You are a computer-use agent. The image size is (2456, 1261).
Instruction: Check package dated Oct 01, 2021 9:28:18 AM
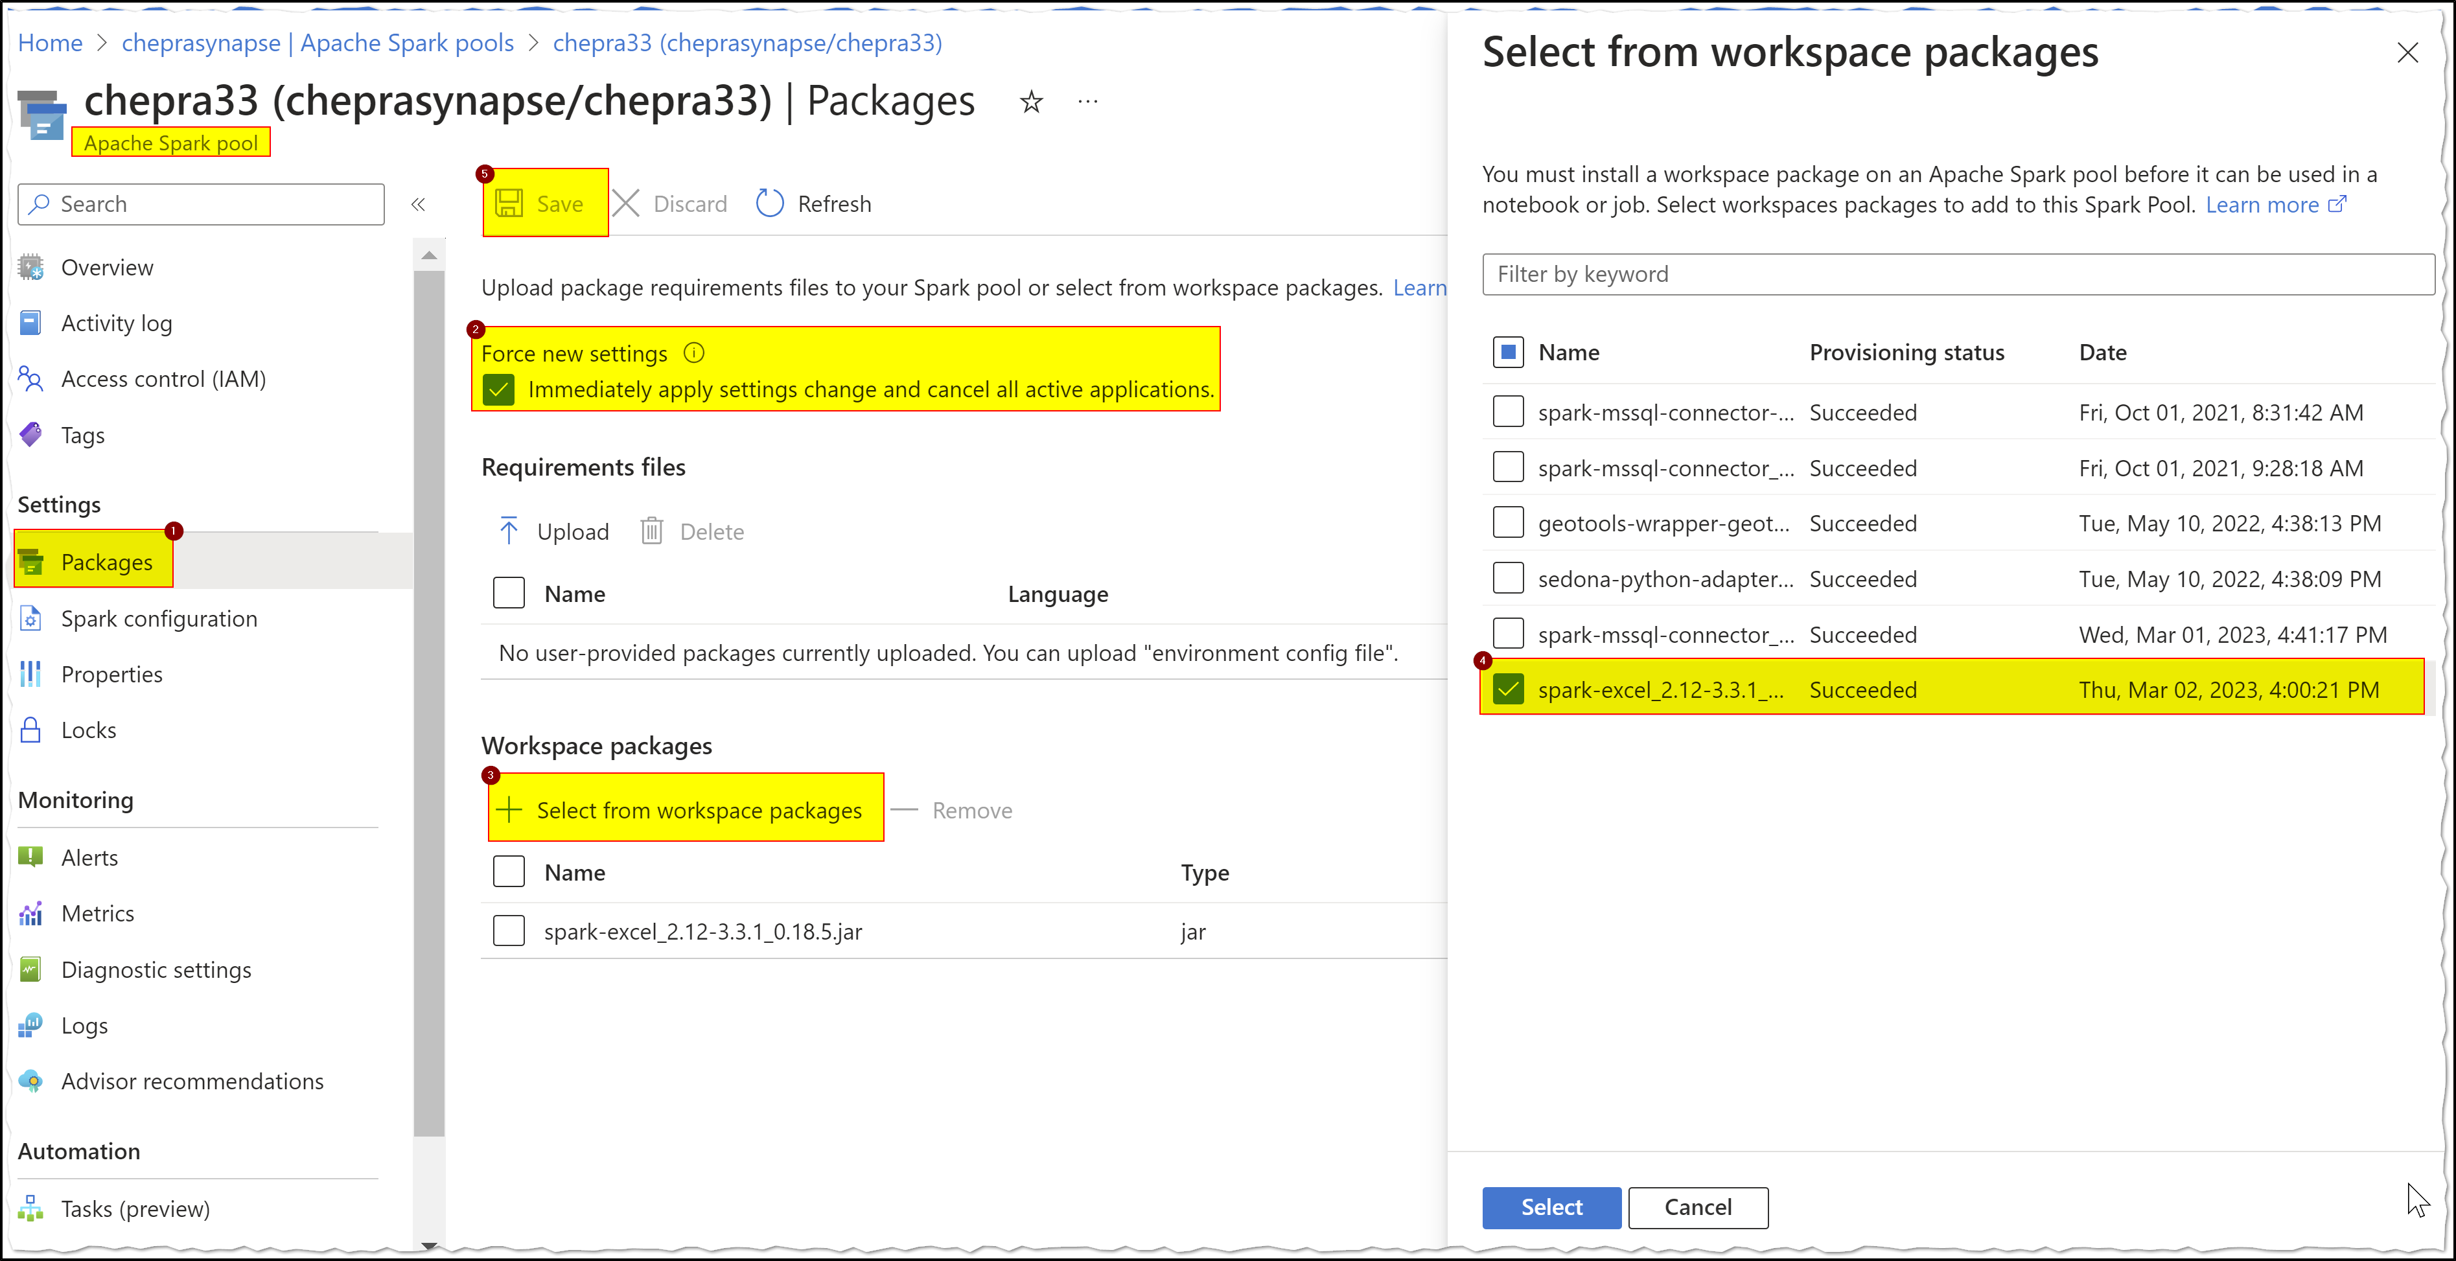pos(1509,467)
